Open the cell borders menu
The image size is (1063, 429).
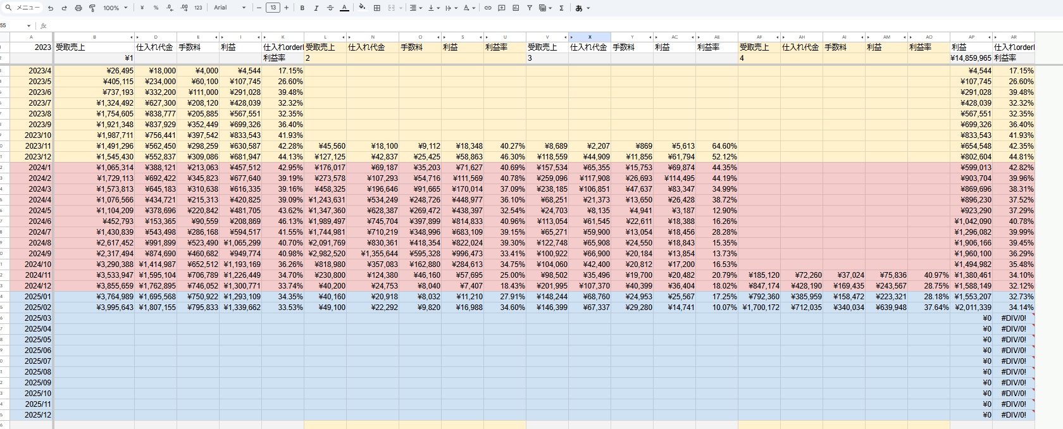(x=377, y=8)
